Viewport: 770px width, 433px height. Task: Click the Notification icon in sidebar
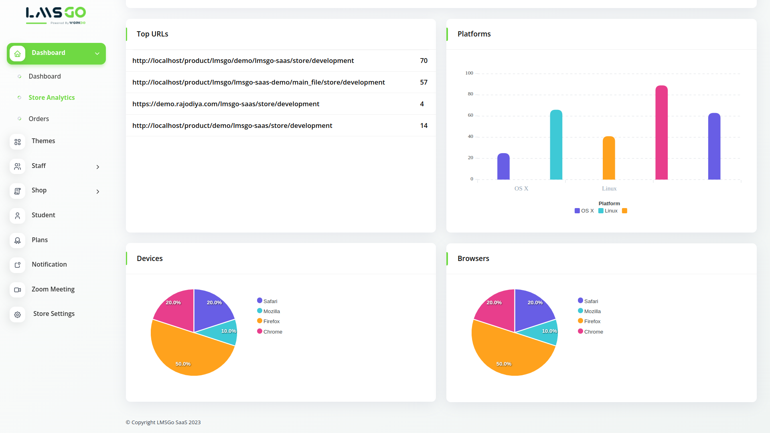click(x=17, y=265)
